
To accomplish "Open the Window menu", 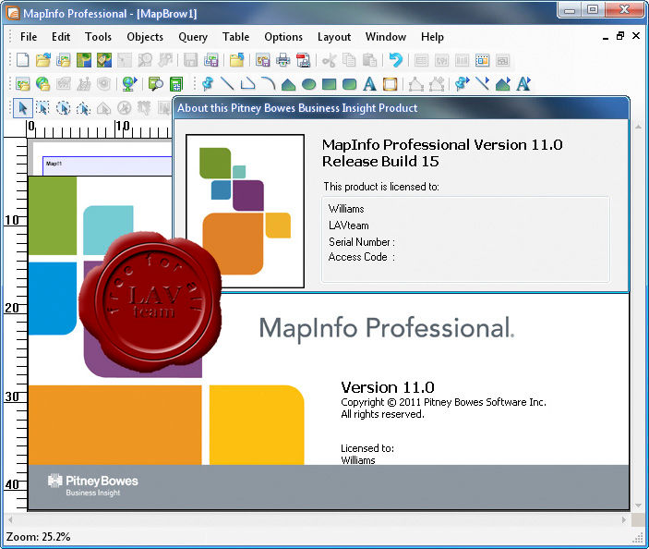I will tap(386, 37).
